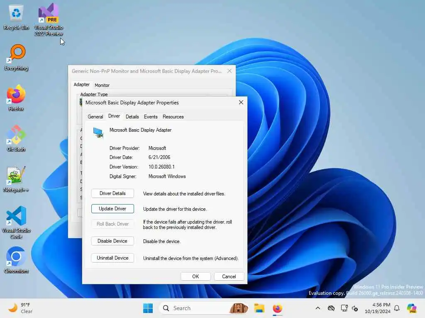Click the Adapter Type group label
Screen dimensions: 425x318
[x=94, y=94]
